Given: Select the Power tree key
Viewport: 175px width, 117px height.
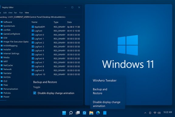Looking at the screenshot, I should 6,97.
